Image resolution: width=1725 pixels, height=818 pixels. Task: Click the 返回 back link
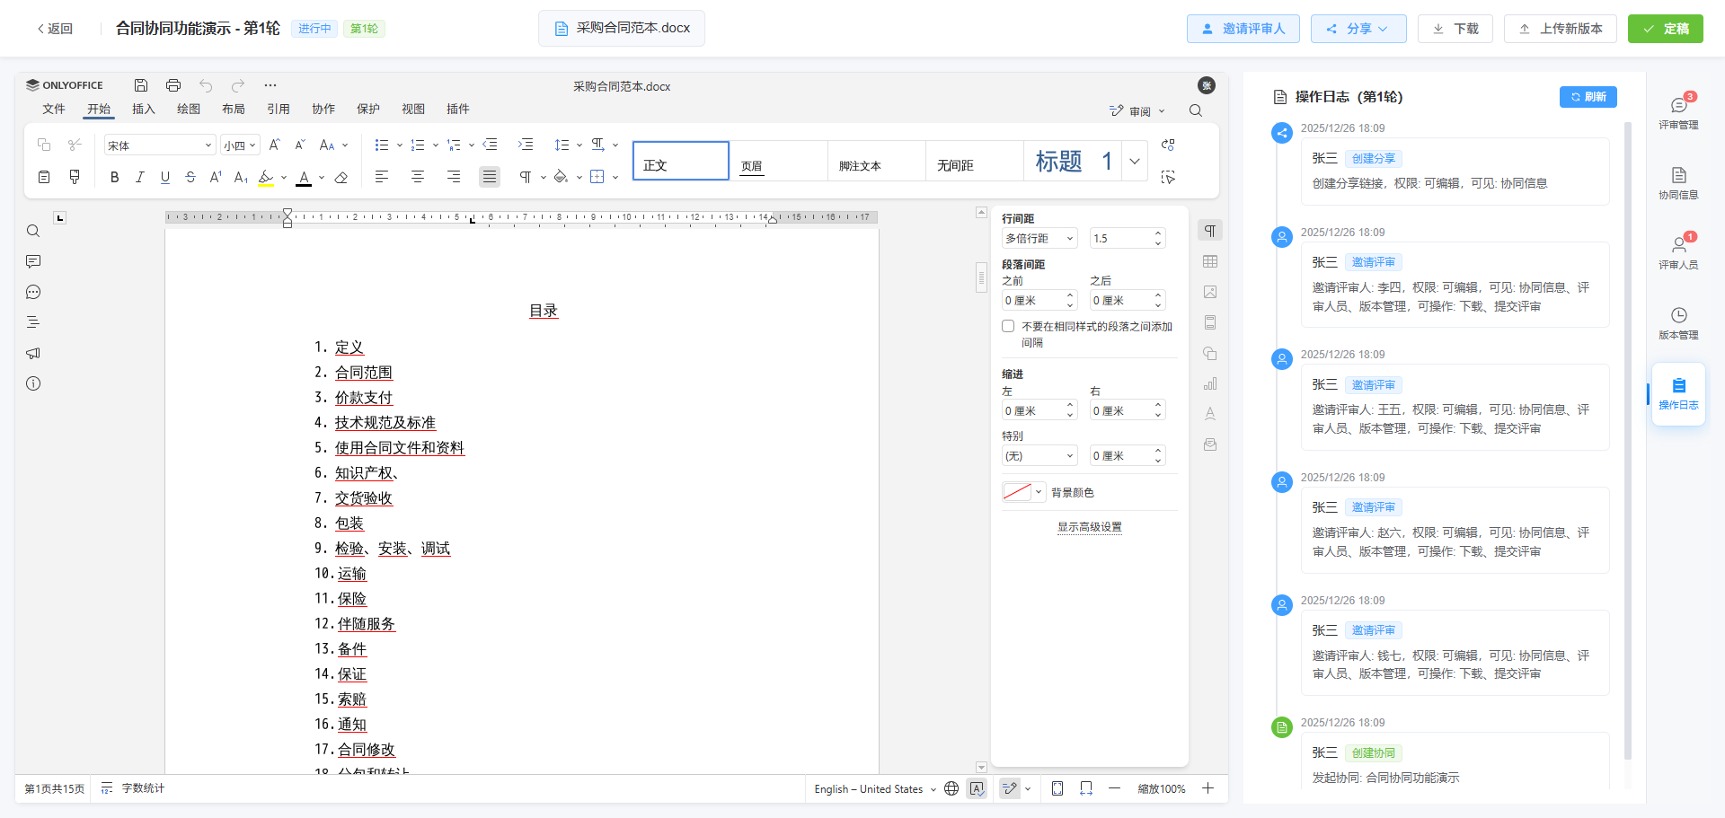pyautogui.click(x=55, y=29)
